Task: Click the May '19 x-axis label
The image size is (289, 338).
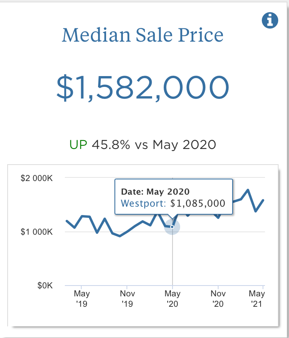Action: click(82, 299)
